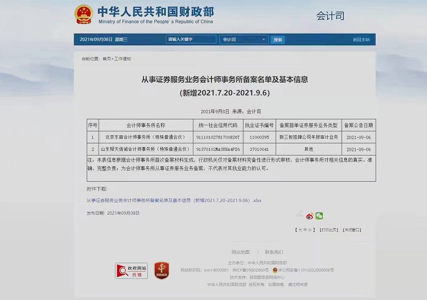Click the red 党政机关 shield badge
The height and width of the screenshot is (300, 427).
pyautogui.click(x=162, y=270)
